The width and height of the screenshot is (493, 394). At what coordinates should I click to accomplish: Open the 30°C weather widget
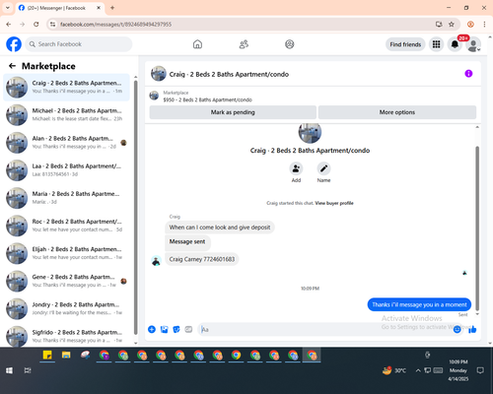tap(394, 370)
